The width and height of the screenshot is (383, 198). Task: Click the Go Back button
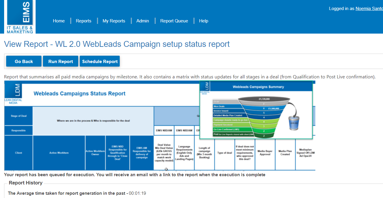(x=24, y=61)
